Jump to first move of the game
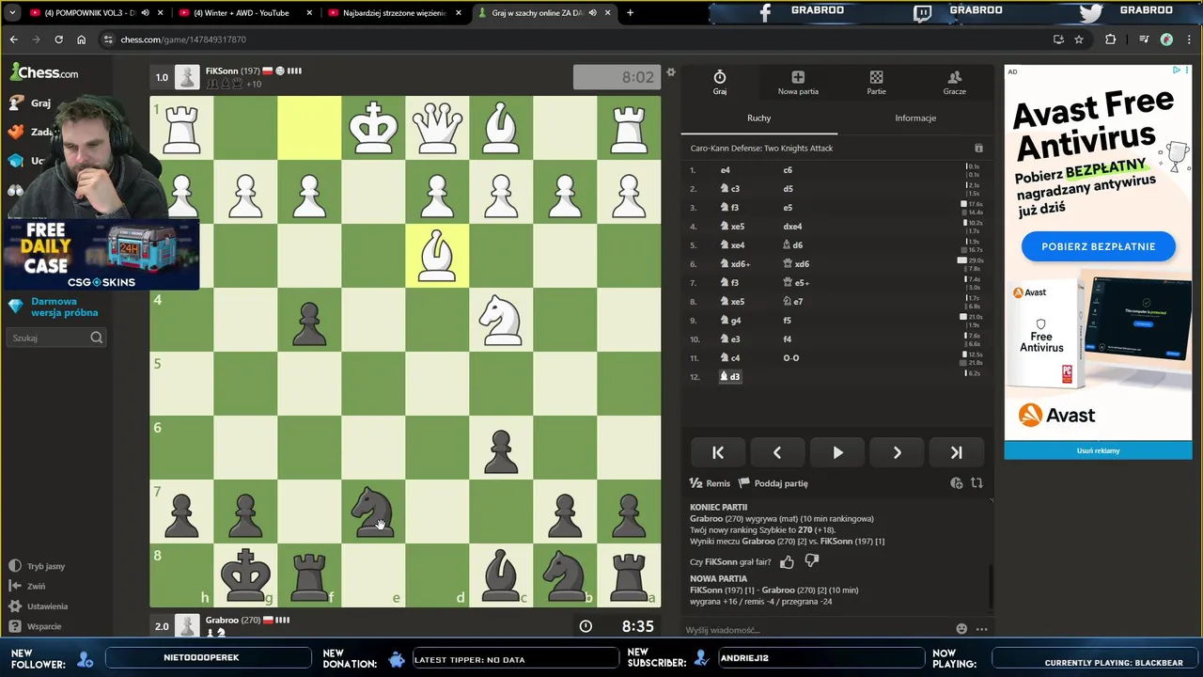The width and height of the screenshot is (1203, 677). click(x=718, y=452)
